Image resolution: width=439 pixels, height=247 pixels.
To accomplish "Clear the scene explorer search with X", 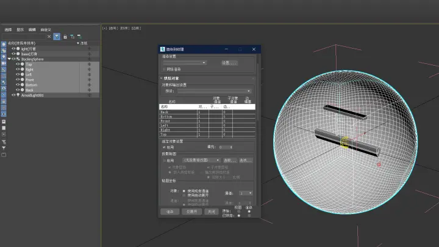I will pyautogui.click(x=49, y=37).
